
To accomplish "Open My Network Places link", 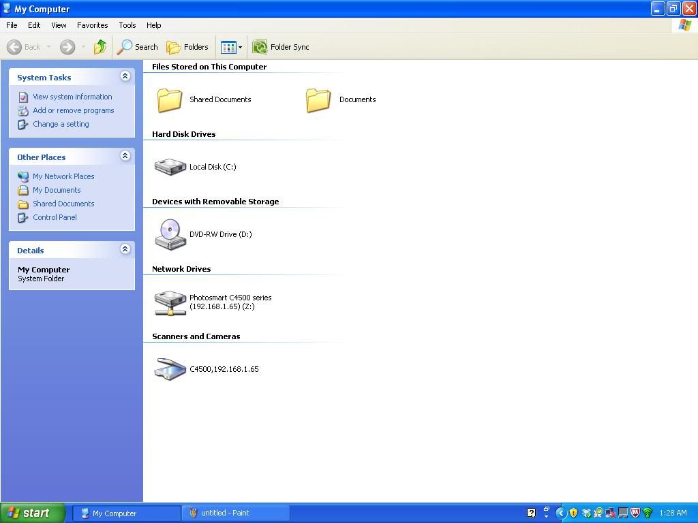I will point(63,176).
